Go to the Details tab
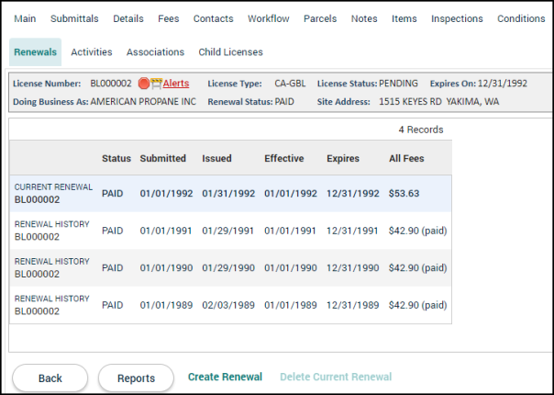This screenshot has width=554, height=395. (128, 18)
